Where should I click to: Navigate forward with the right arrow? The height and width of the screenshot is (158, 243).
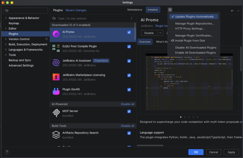pyautogui.click(x=238, y=11)
